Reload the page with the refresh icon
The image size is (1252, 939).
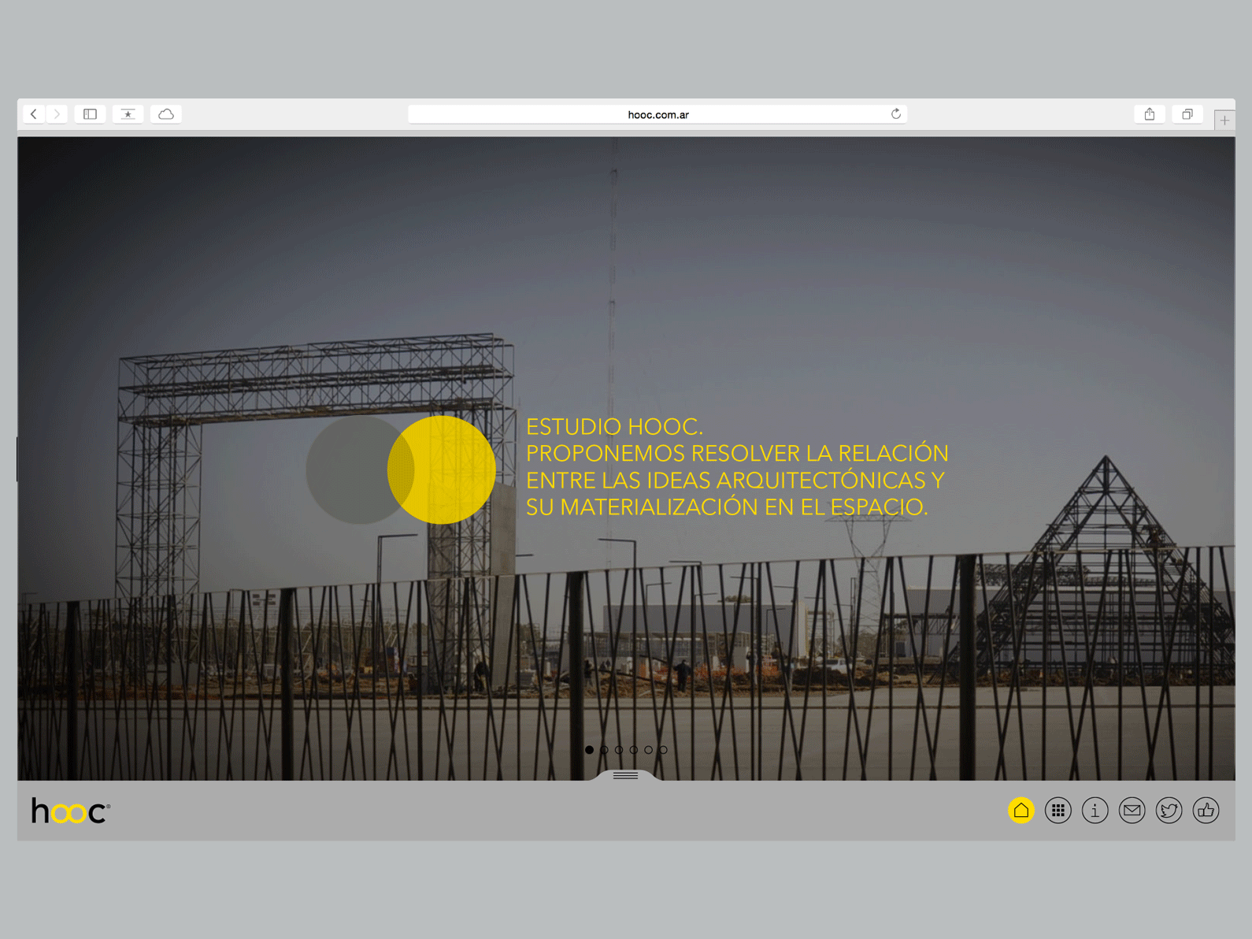point(896,114)
